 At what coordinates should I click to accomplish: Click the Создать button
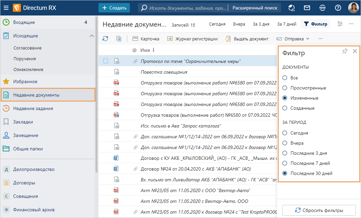tap(114, 8)
